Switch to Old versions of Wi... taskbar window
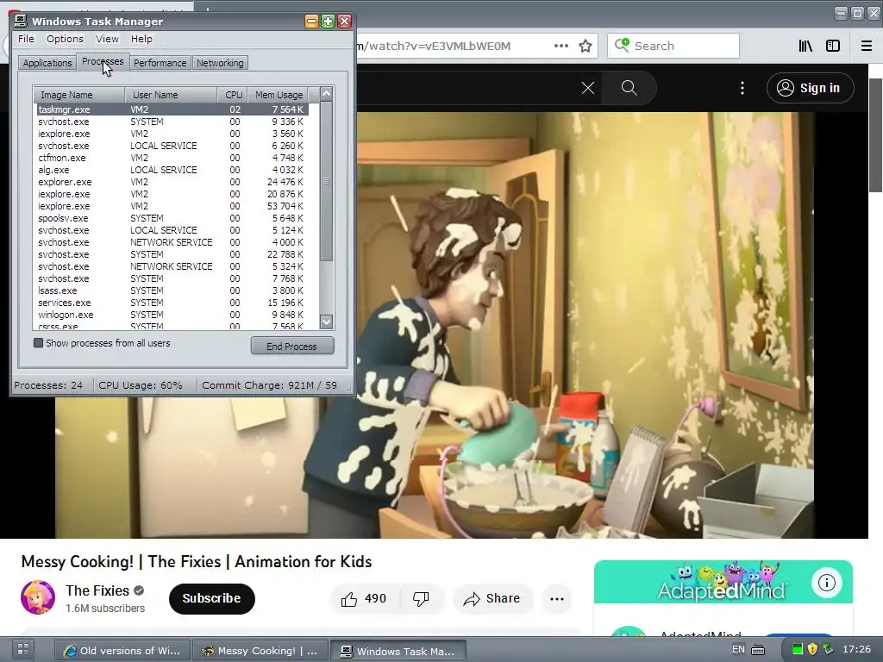 click(122, 651)
